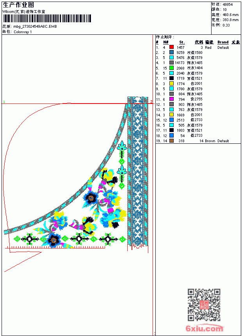Click the steel blue swatch in stop row 2
The height and width of the screenshot is (336, 242).
[x=171, y=52]
